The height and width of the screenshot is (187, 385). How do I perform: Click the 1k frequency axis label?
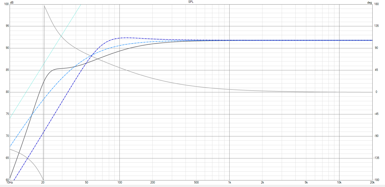pos(229,182)
